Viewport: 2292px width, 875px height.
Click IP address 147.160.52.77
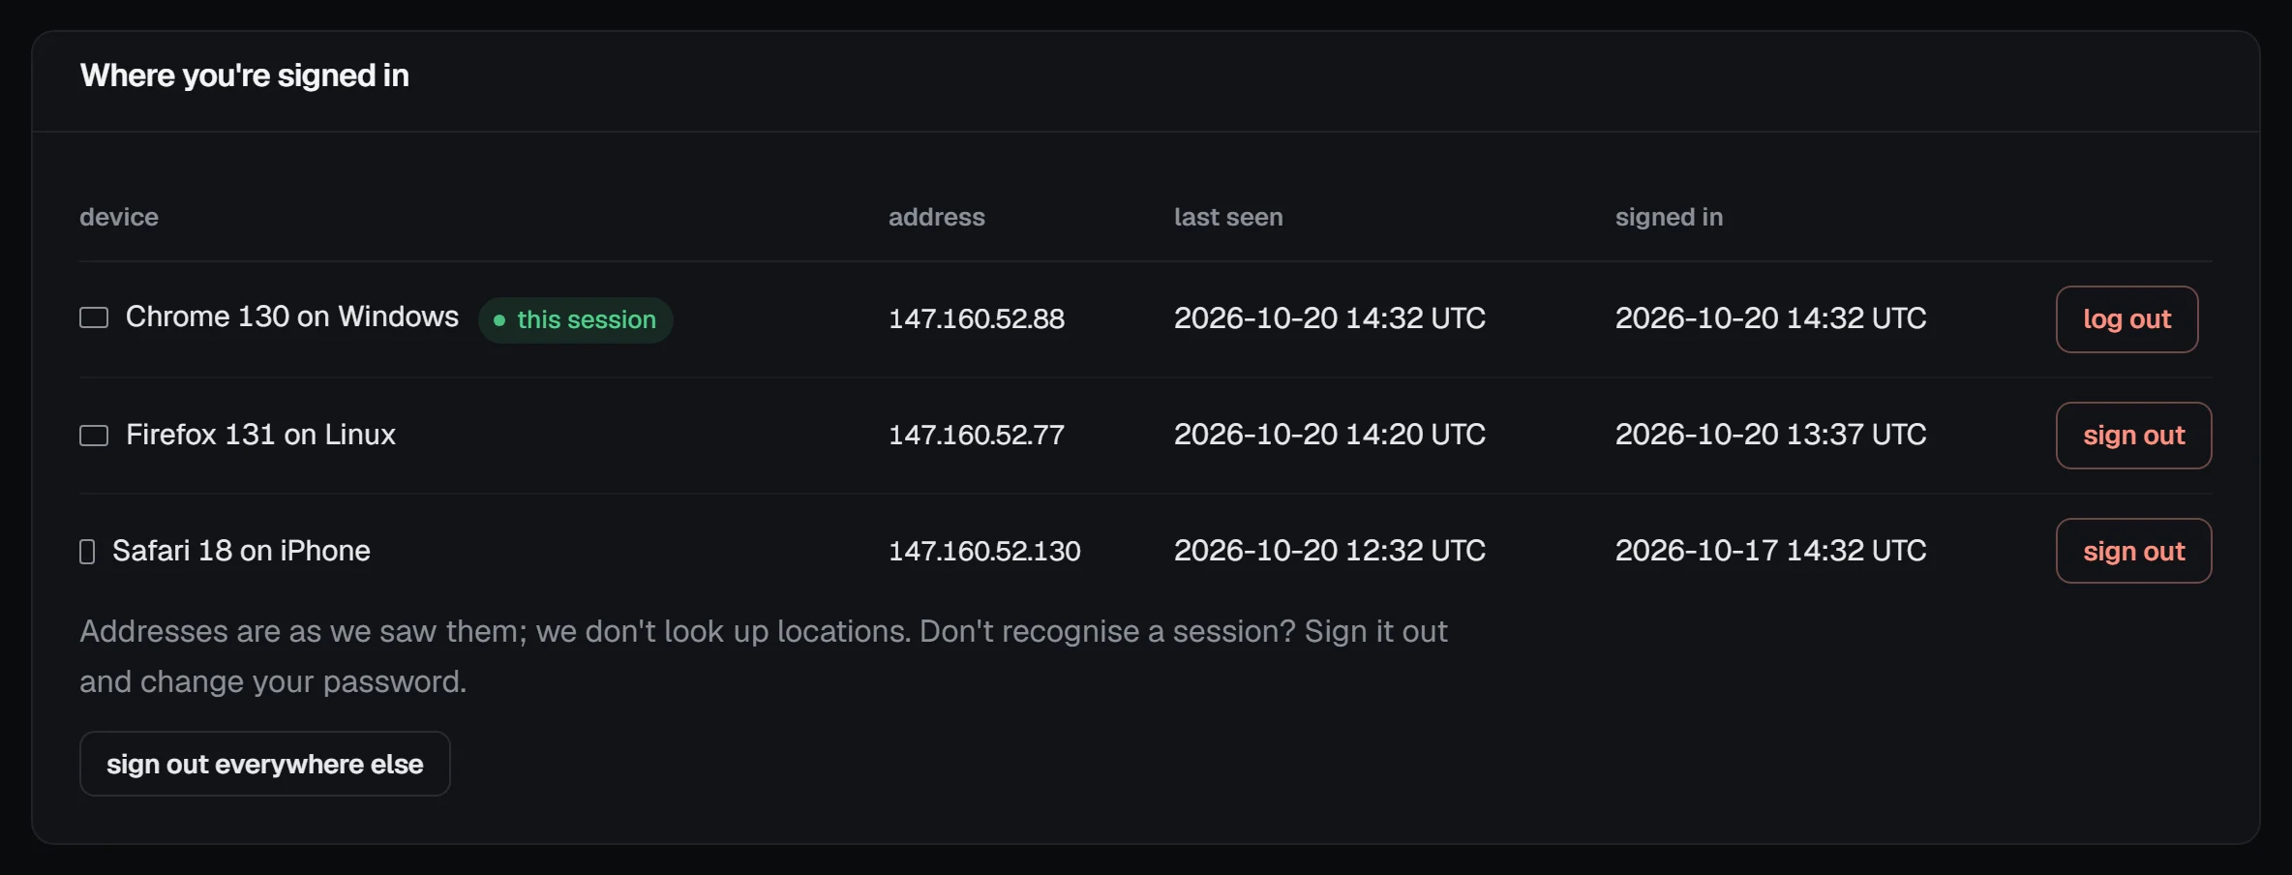click(x=976, y=435)
